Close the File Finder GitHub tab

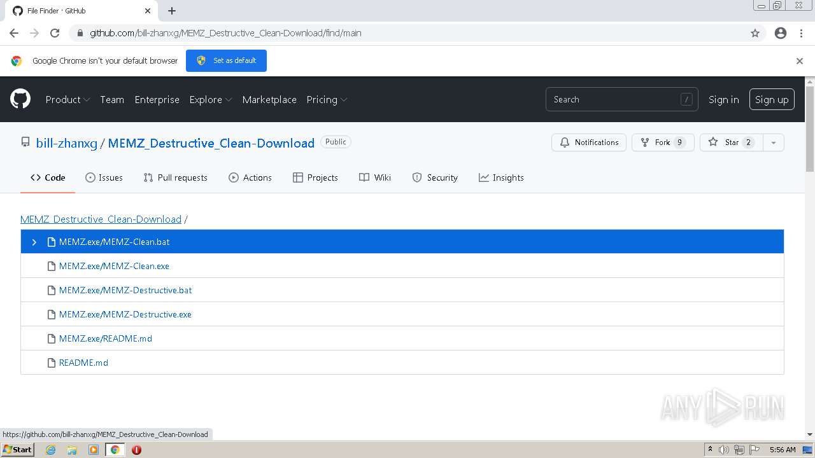pos(148,11)
